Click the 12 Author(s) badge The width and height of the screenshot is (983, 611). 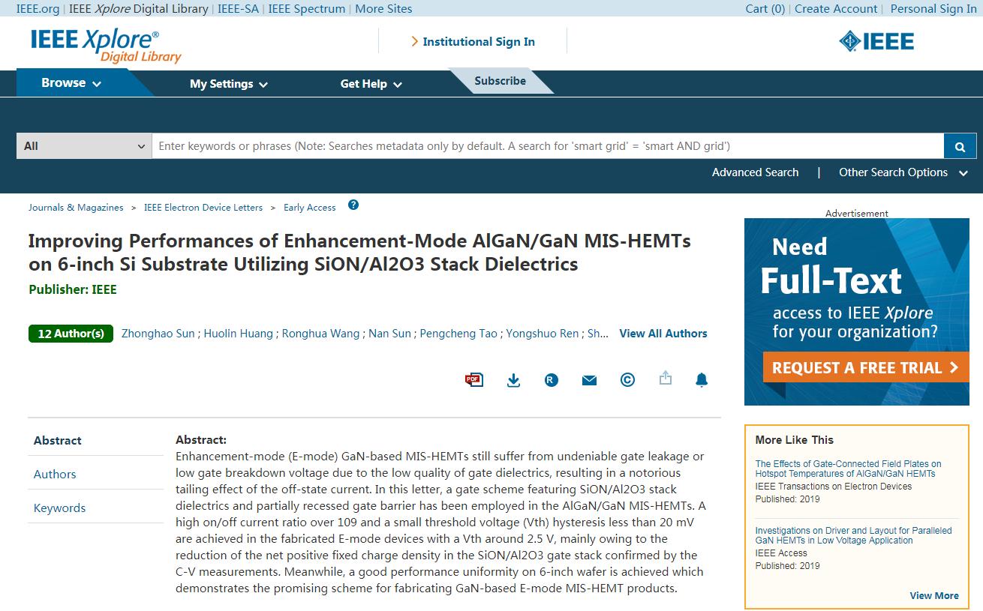tap(71, 334)
